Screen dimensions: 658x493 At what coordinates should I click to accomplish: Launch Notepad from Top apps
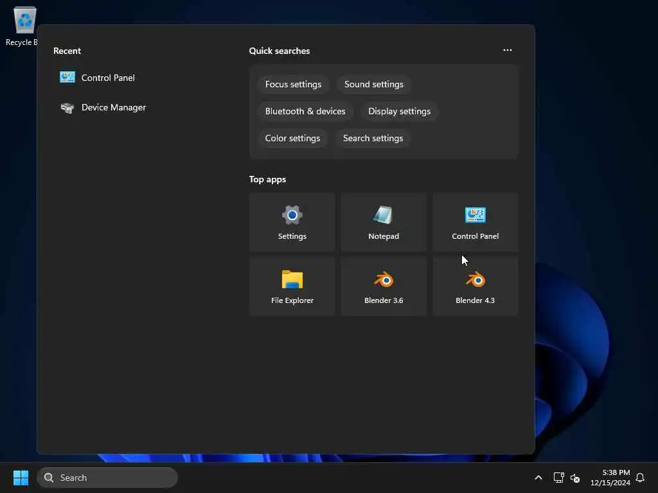pos(384,222)
